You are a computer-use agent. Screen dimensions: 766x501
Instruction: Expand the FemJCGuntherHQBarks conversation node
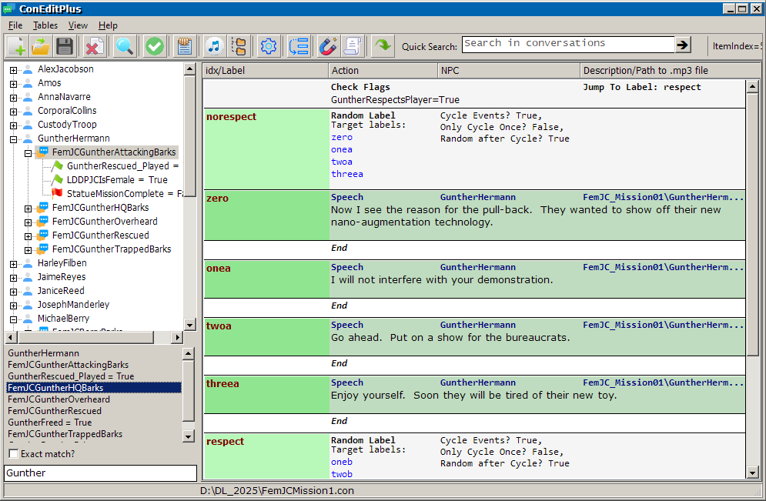28,208
